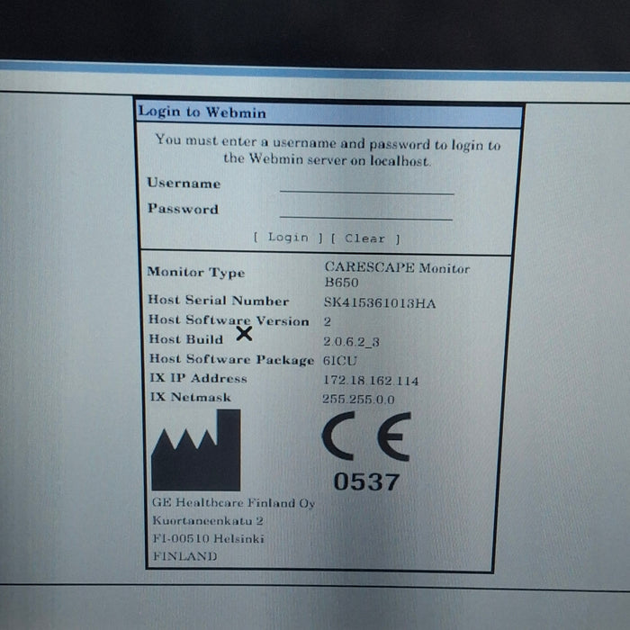Select the netmask value 255.255.0.0

(x=358, y=400)
